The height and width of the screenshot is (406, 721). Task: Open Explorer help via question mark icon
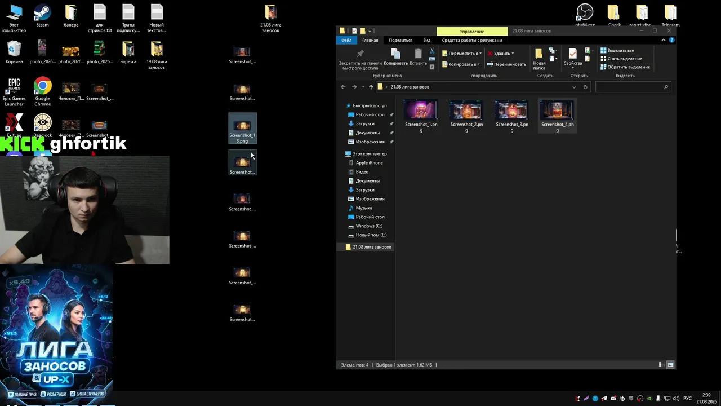point(670,40)
